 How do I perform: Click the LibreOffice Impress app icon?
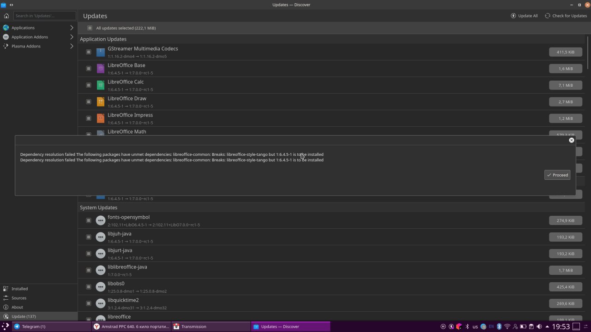pos(101,119)
